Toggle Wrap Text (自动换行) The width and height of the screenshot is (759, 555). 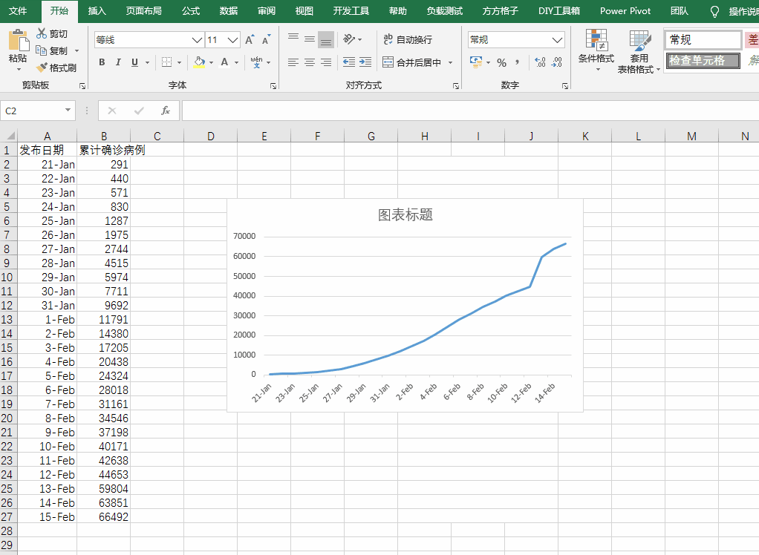pyautogui.click(x=407, y=39)
